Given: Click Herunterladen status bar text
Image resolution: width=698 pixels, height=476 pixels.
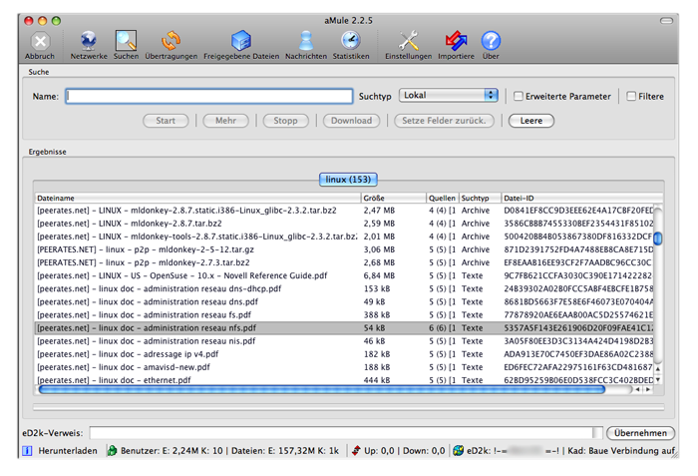Looking at the screenshot, I should pos(68,451).
